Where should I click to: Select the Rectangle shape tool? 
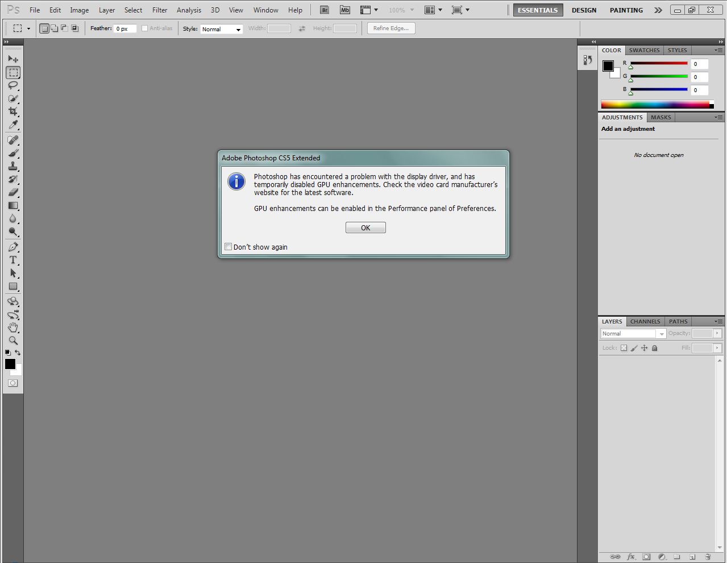[13, 286]
